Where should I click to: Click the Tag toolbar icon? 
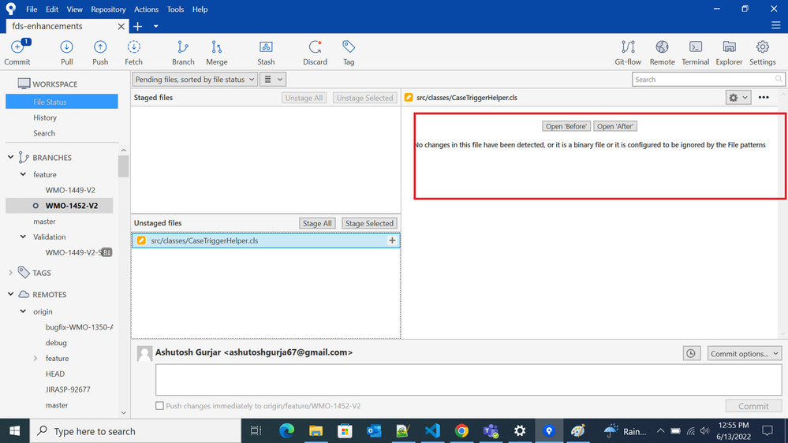(349, 52)
